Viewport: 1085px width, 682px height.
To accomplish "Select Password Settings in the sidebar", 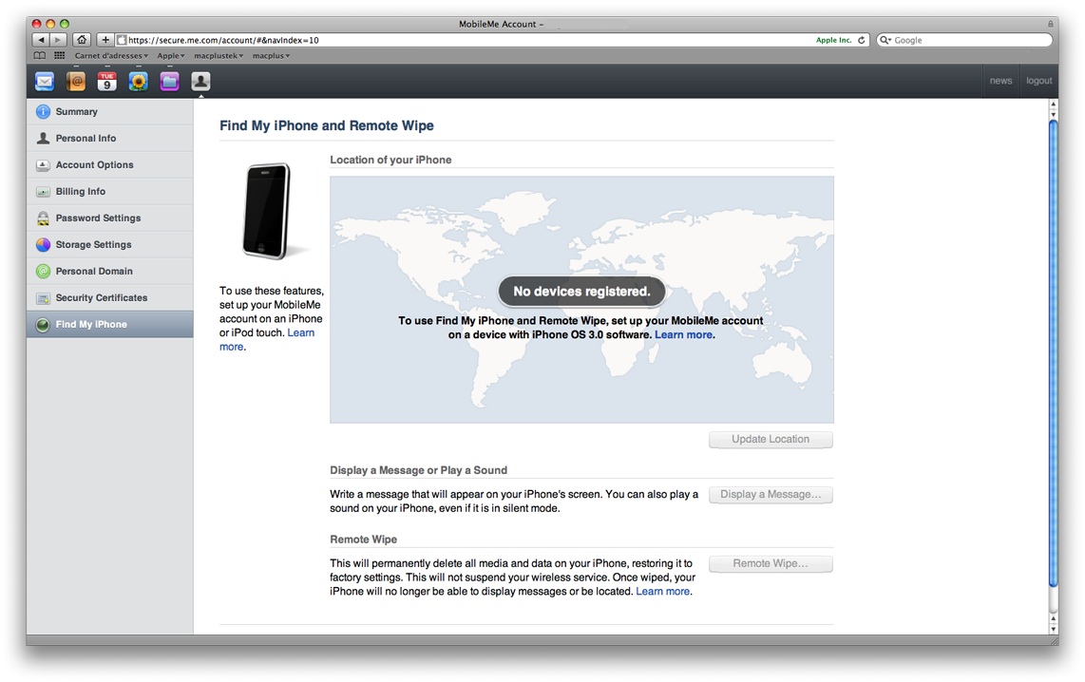I will [x=110, y=218].
